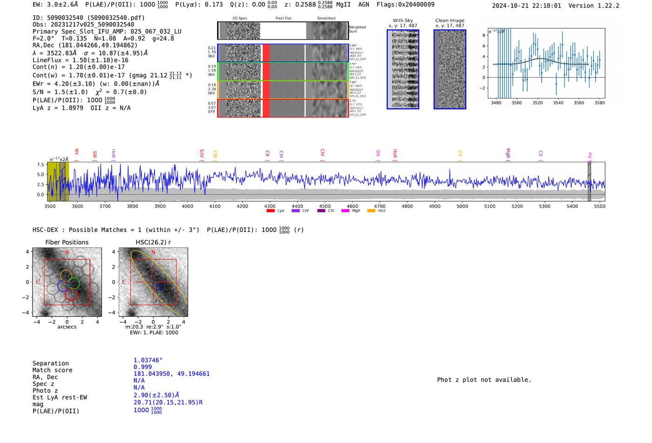Click the With Sky cutout image
652x443 pixels.
[x=403, y=69]
